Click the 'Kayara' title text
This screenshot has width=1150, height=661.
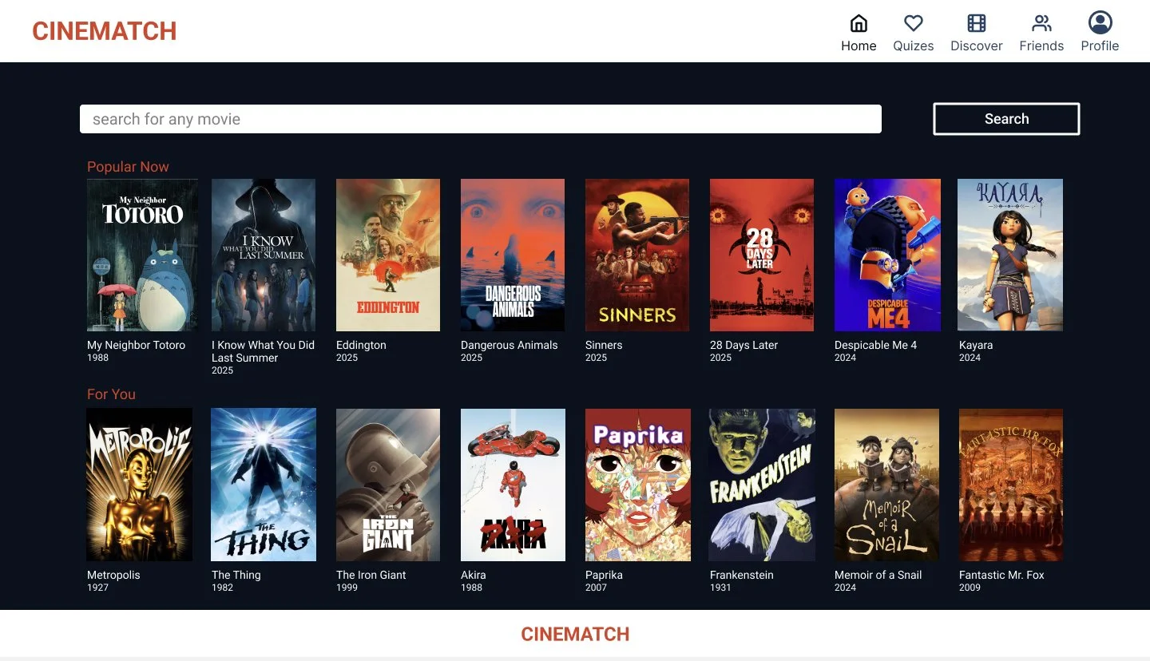[976, 345]
